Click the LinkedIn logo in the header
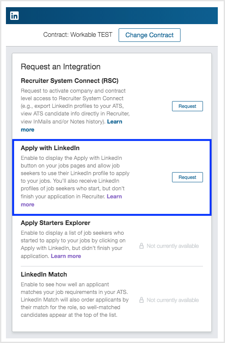The image size is (225, 343). pyautogui.click(x=14, y=16)
